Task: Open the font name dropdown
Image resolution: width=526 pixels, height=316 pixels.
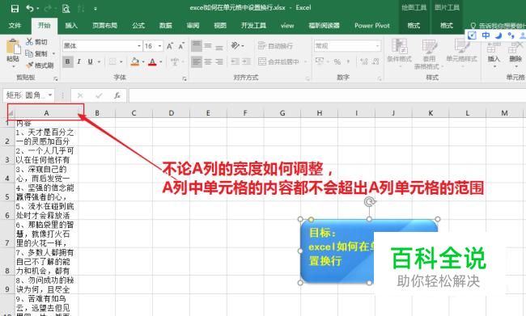Action: 139,46
